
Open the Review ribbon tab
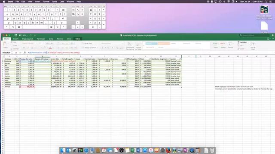coord(60,39)
